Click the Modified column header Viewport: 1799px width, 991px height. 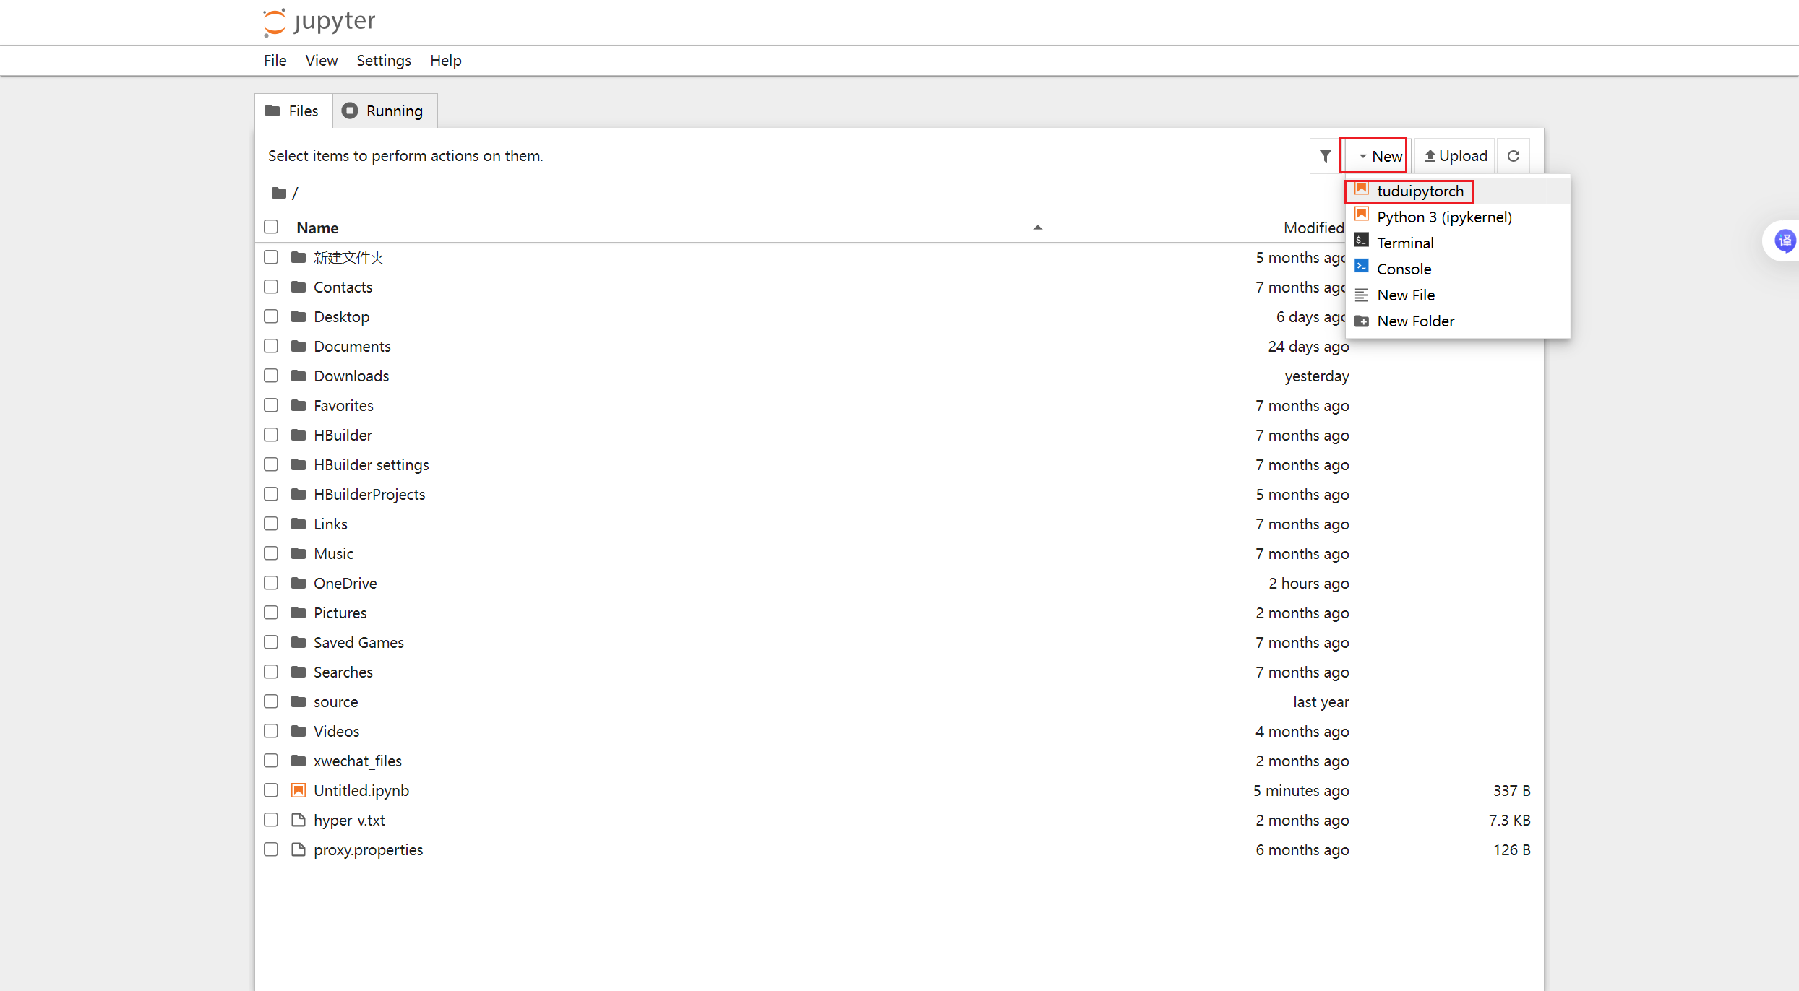tap(1313, 228)
